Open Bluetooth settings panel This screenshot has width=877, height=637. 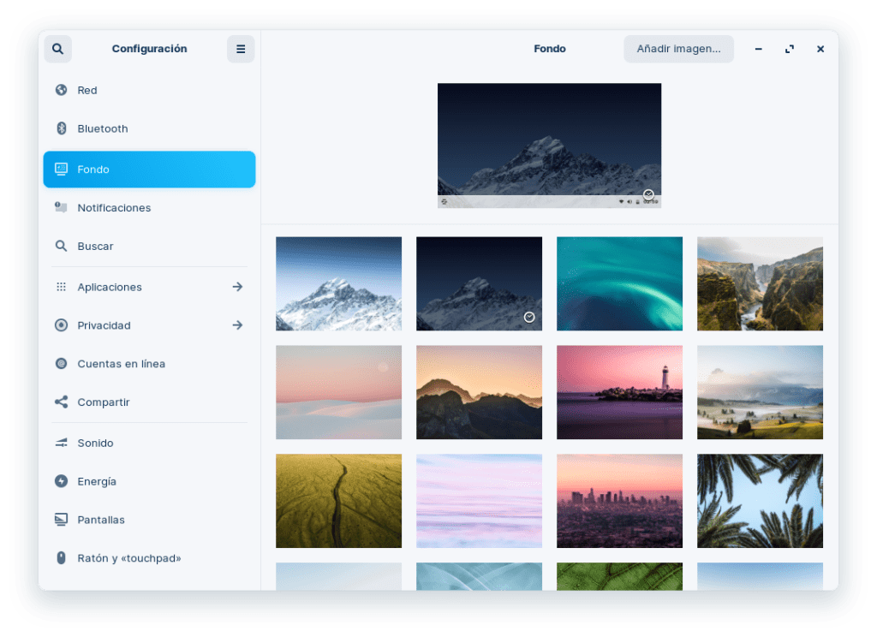(149, 128)
